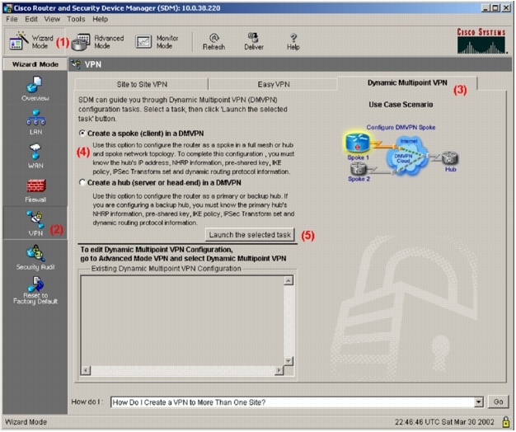Click the configuration list scroll left arrow

(x=86, y=370)
